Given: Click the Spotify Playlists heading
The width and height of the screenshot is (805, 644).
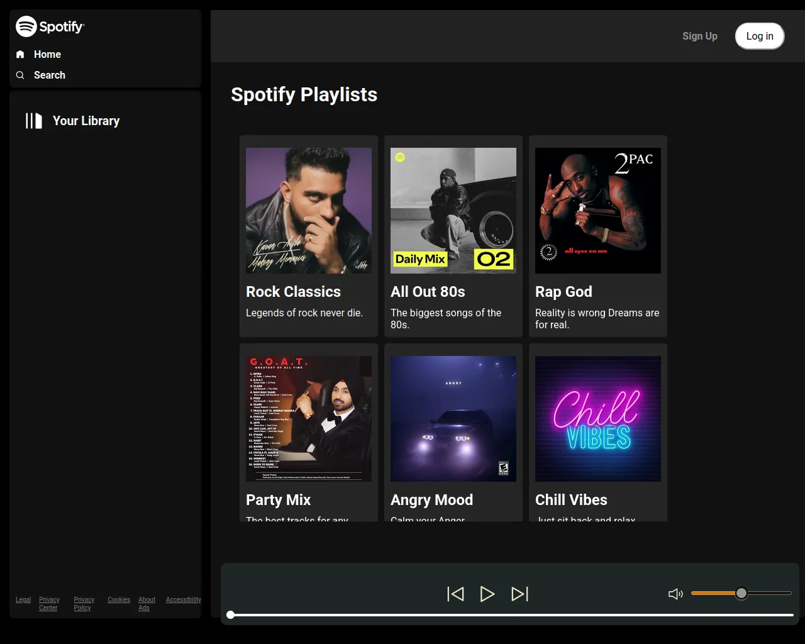Looking at the screenshot, I should point(304,94).
